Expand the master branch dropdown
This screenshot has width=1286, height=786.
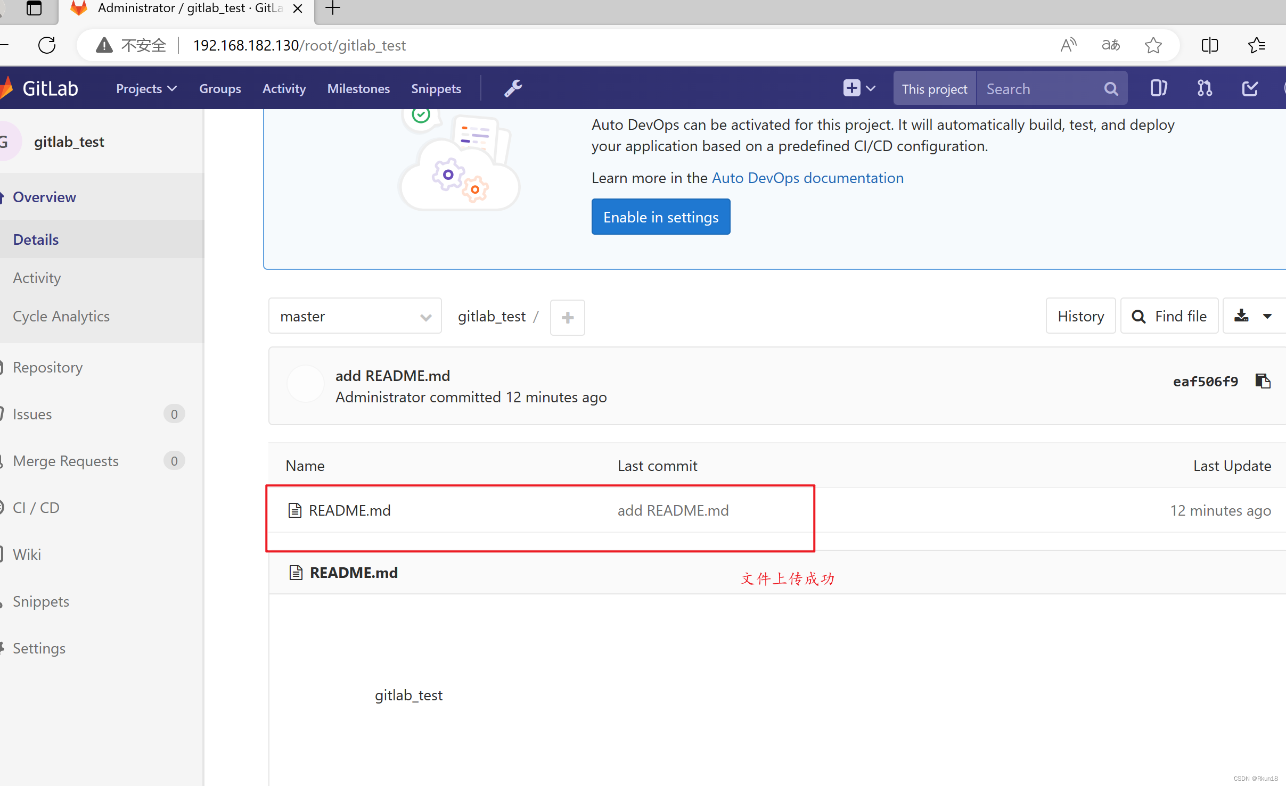coord(355,316)
